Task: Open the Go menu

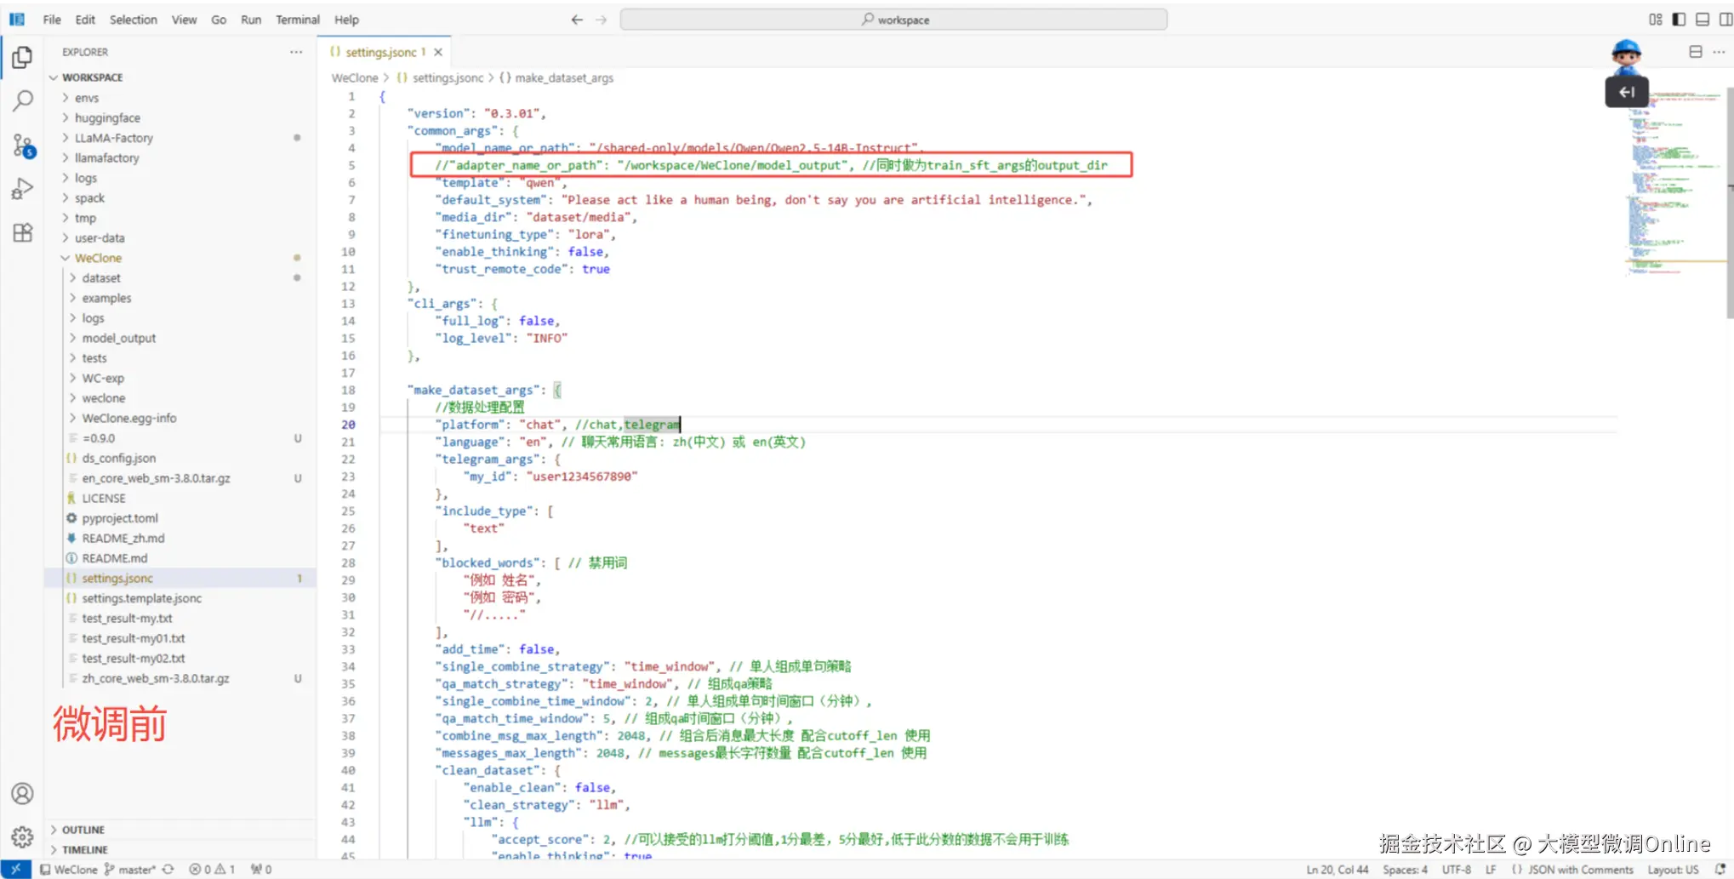Action: click(x=219, y=20)
